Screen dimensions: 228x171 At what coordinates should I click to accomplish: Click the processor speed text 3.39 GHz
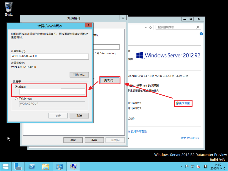pyautogui.click(x=182, y=76)
